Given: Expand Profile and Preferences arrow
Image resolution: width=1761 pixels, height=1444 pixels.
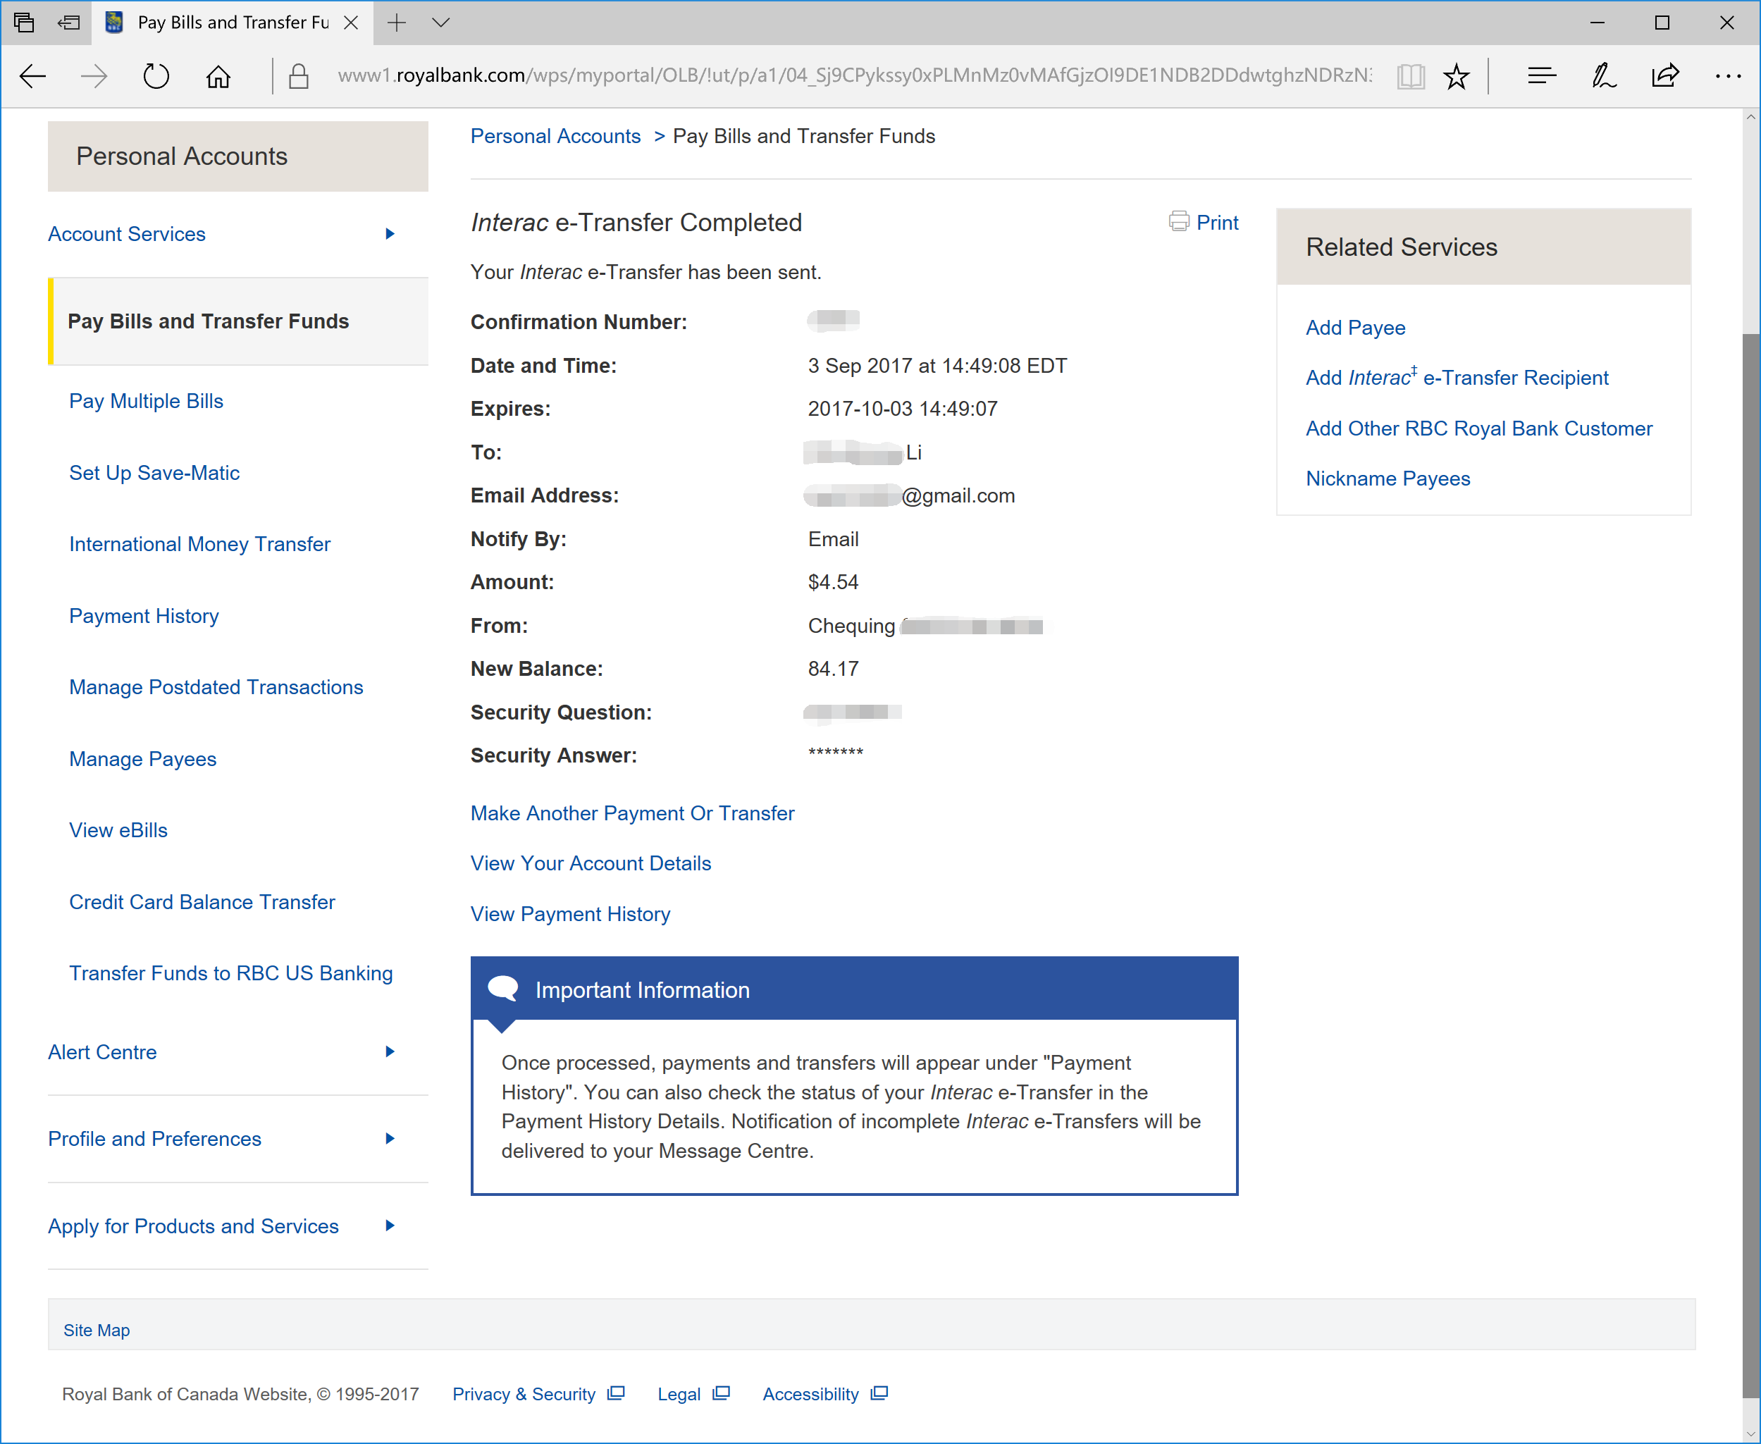Looking at the screenshot, I should coord(389,1139).
